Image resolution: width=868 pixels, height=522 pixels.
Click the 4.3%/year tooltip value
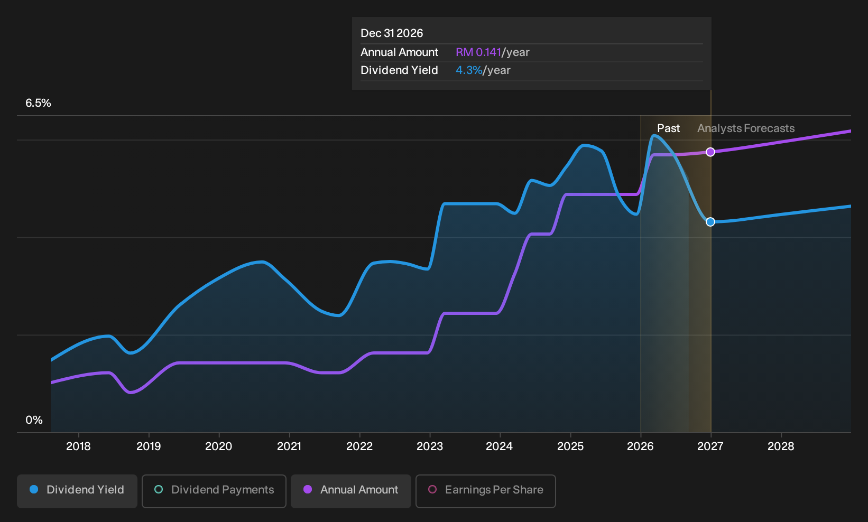point(483,70)
